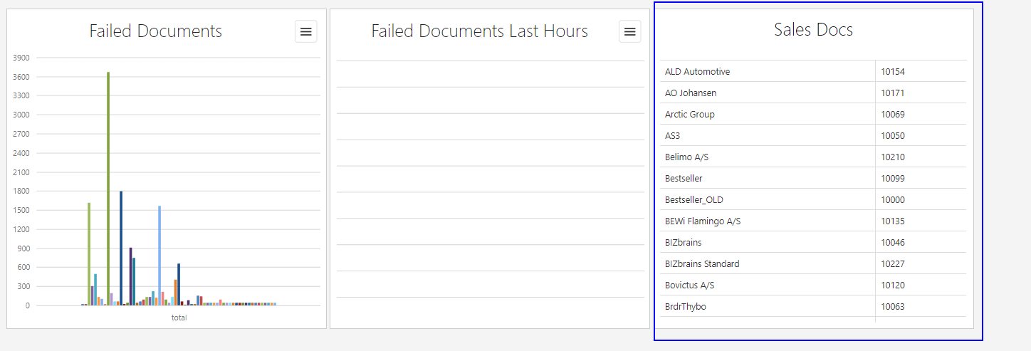1031x351 pixels.
Task: Click the value 10227 in Sales Docs
Action: coord(893,264)
